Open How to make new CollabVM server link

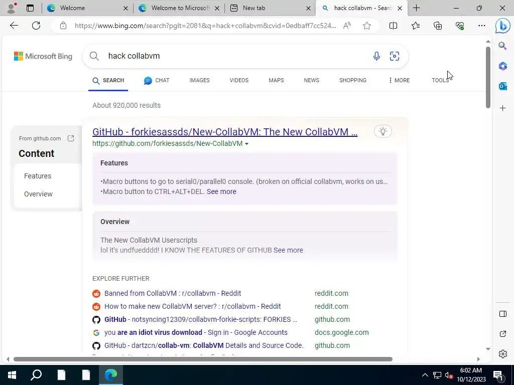pos(192,306)
